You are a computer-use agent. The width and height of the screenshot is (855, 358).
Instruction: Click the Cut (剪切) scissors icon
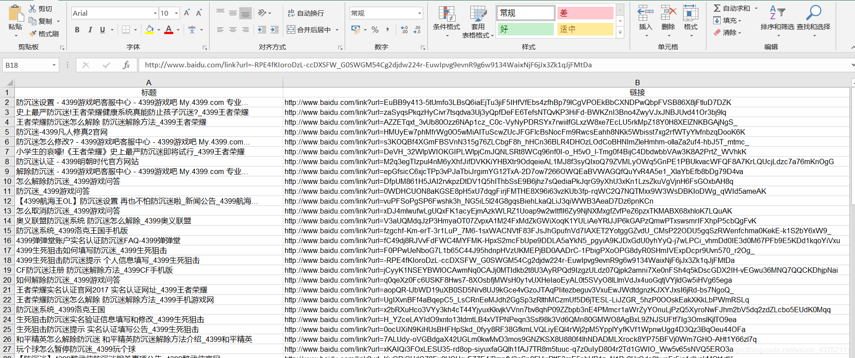click(32, 9)
